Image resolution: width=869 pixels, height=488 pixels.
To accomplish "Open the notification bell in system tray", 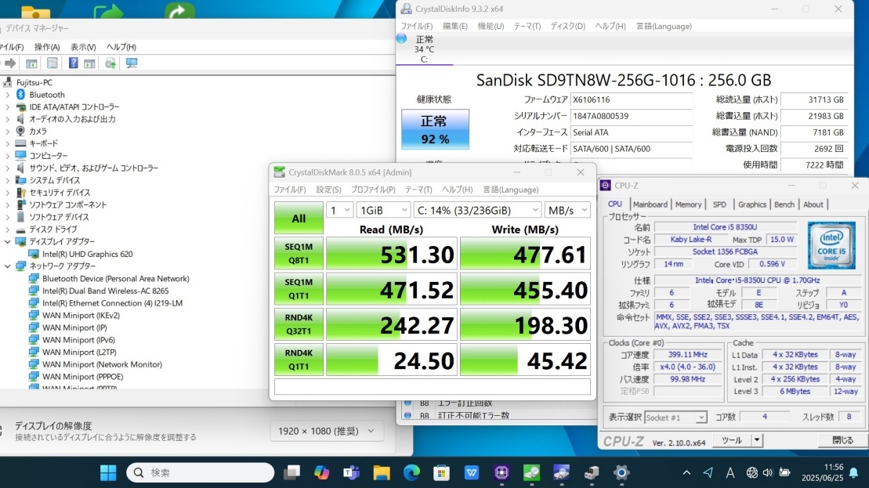I will click(x=854, y=472).
